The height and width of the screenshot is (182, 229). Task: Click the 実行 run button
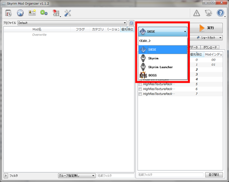[x=207, y=28]
